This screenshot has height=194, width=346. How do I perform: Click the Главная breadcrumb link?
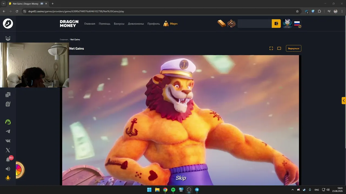(64, 40)
